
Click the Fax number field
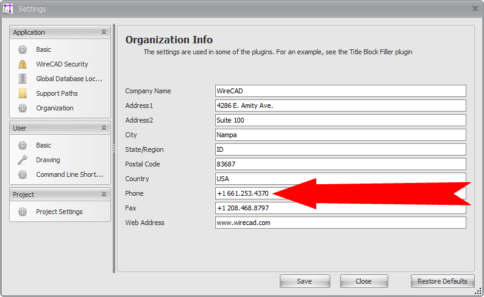(x=341, y=208)
